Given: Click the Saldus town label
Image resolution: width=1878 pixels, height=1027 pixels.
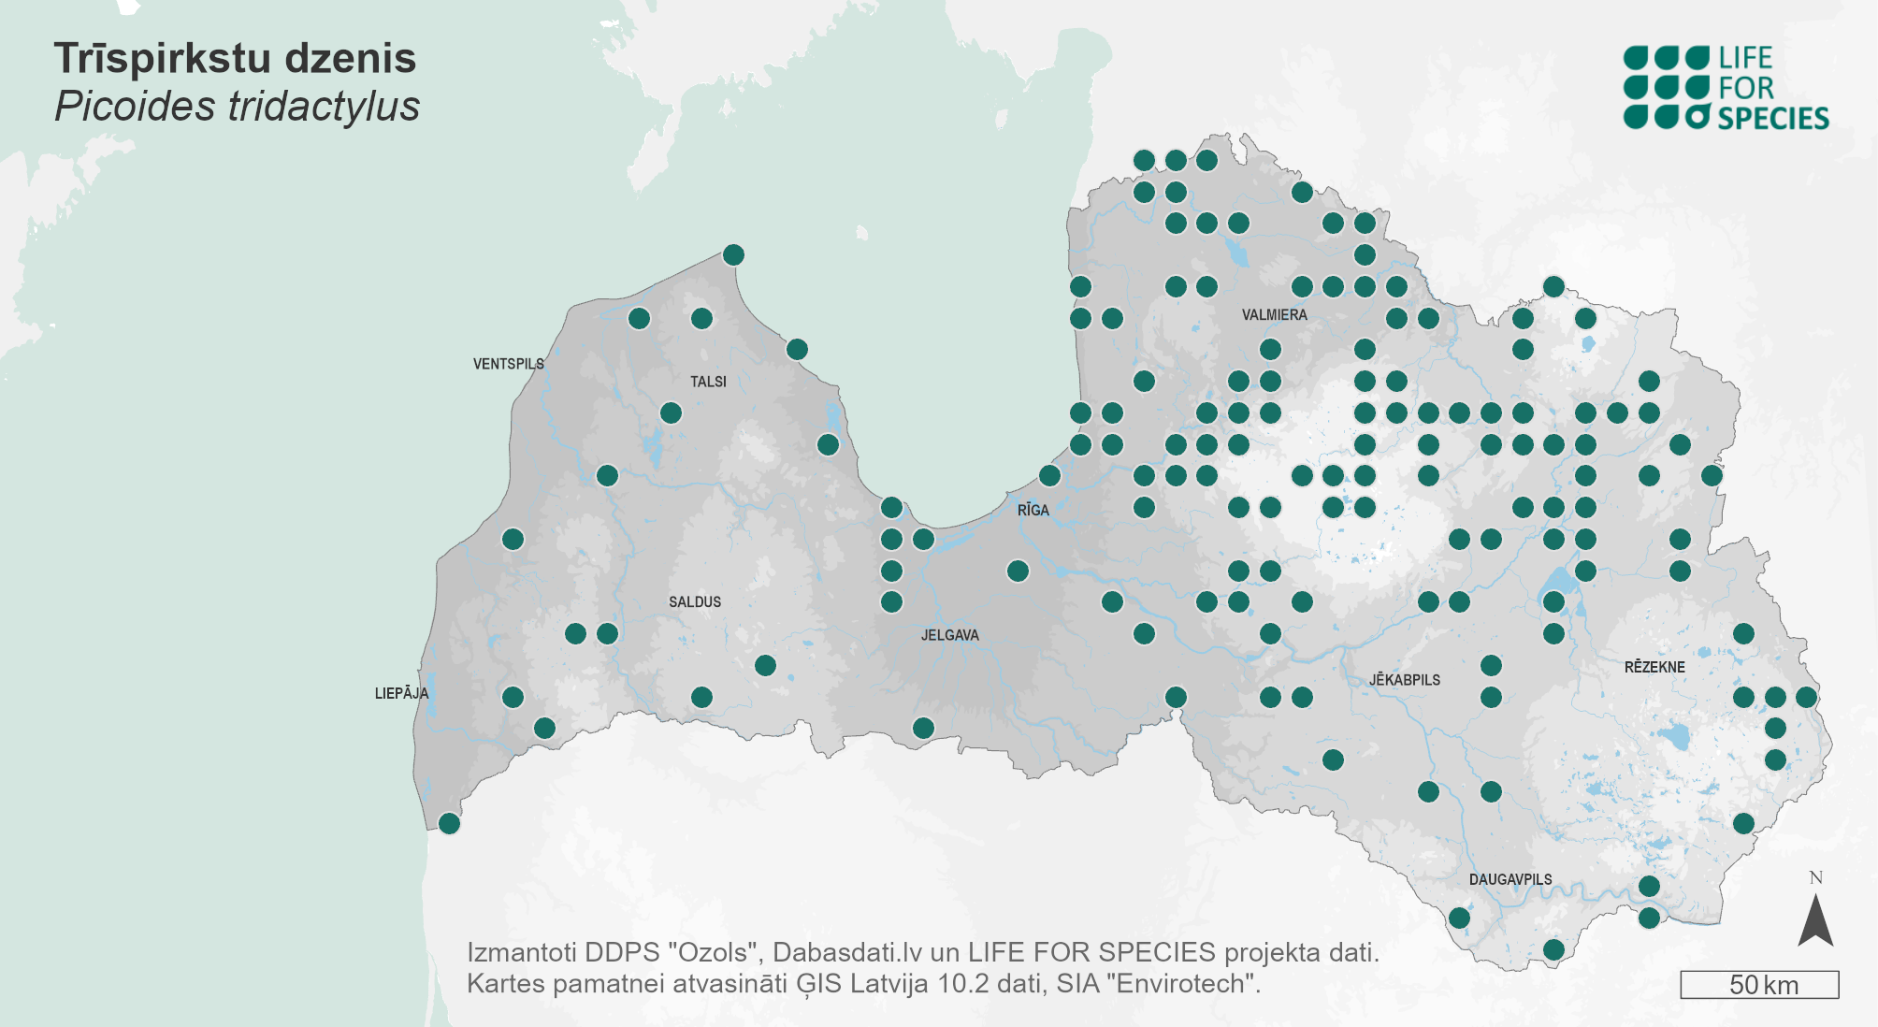Looking at the screenshot, I should pos(694,601).
